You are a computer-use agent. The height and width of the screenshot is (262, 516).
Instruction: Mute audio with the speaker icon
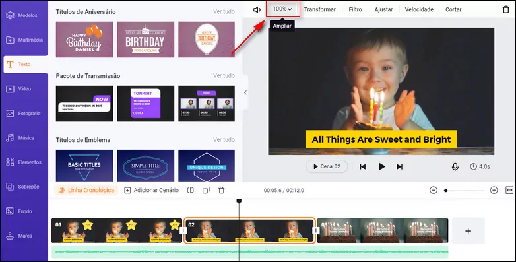click(257, 9)
